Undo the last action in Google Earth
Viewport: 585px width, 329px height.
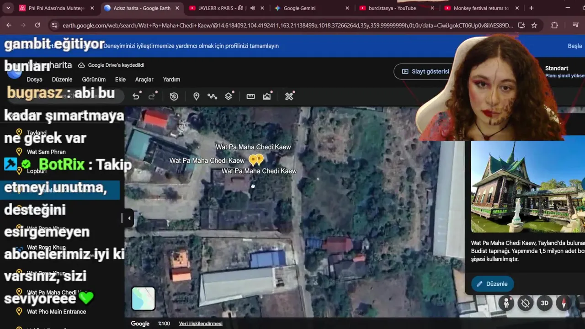136,96
